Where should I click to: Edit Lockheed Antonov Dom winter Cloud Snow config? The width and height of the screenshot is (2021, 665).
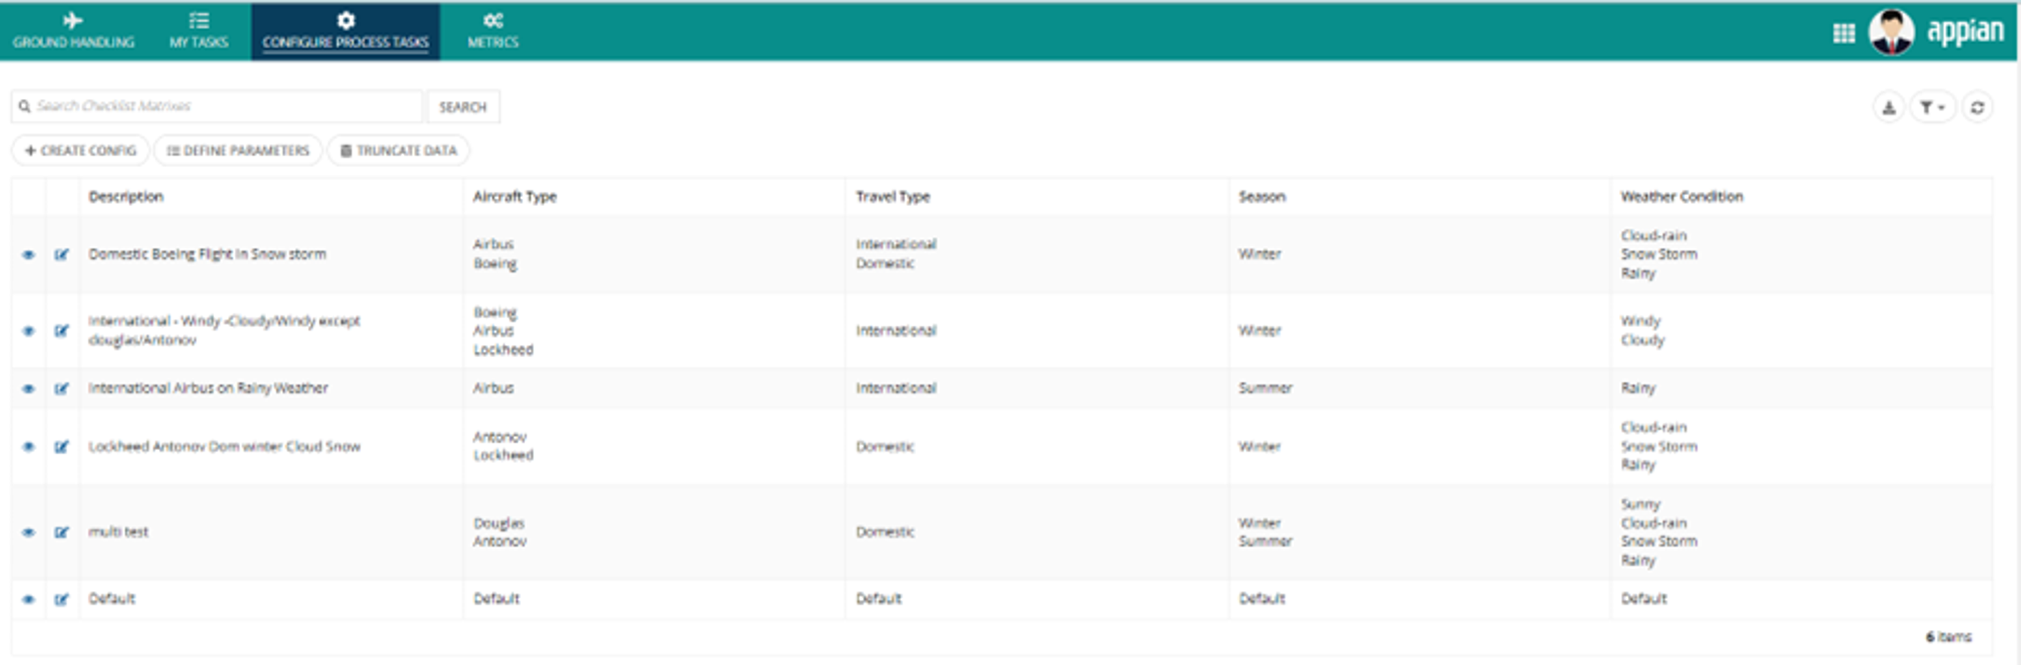point(62,447)
